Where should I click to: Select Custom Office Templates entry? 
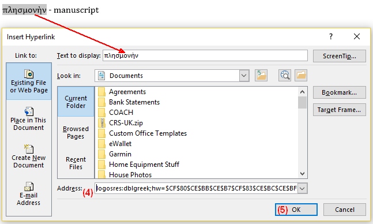(148, 133)
